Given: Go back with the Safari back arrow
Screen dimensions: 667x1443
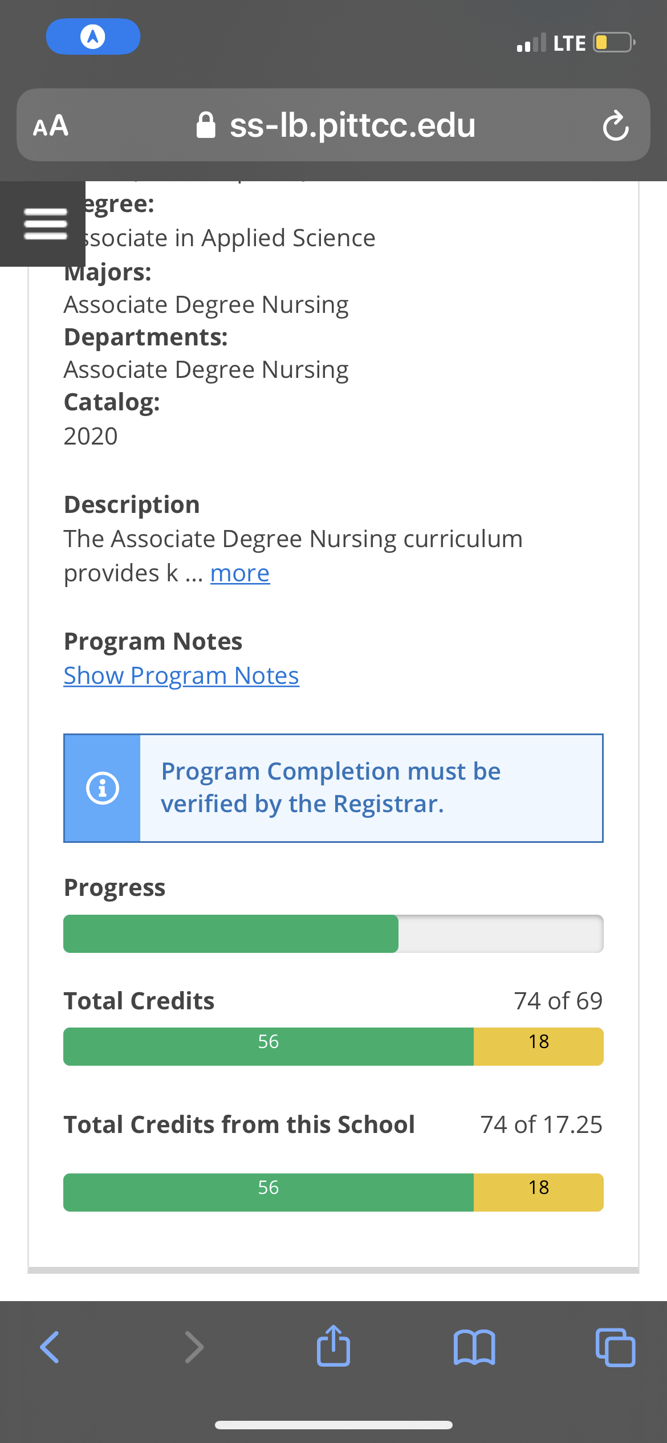Looking at the screenshot, I should click(x=49, y=1347).
